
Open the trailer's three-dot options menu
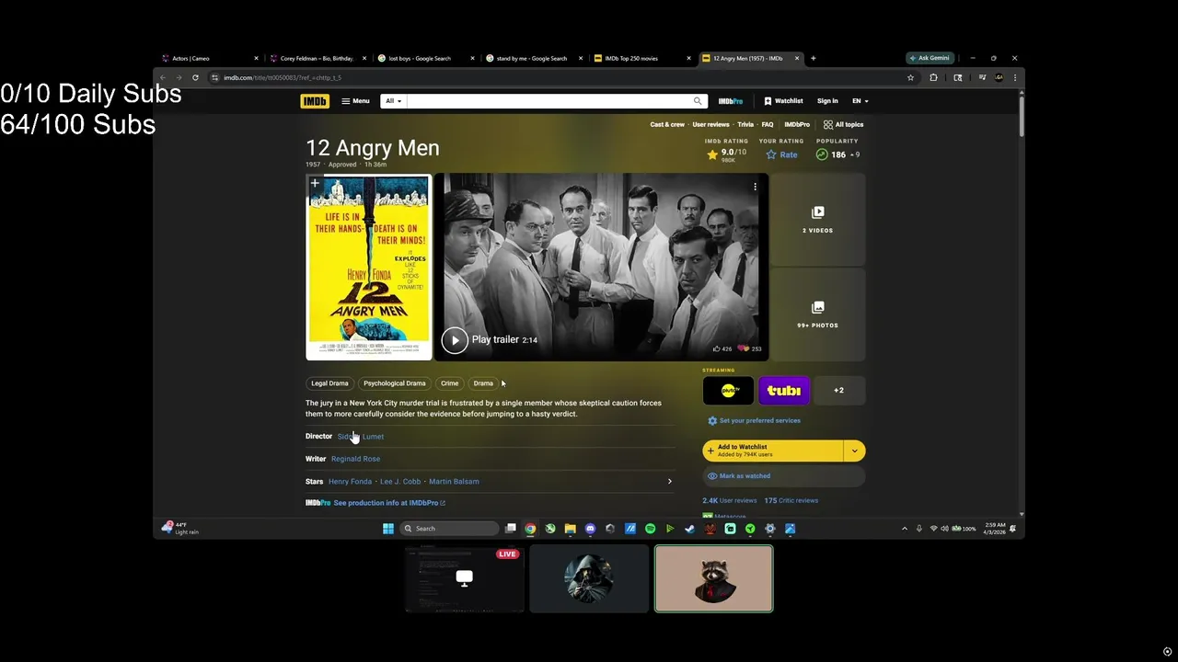(755, 187)
